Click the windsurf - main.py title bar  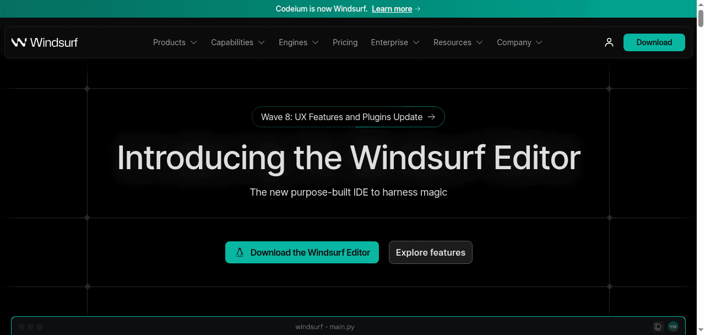point(324,327)
